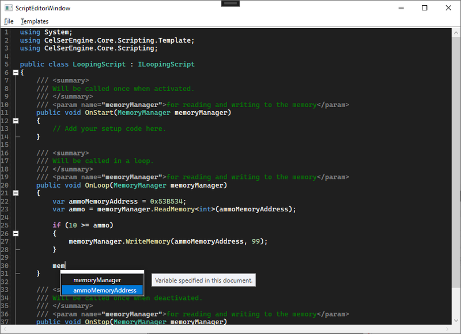
Task: Select memoryManager from the autocomplete list
Action: (97, 280)
